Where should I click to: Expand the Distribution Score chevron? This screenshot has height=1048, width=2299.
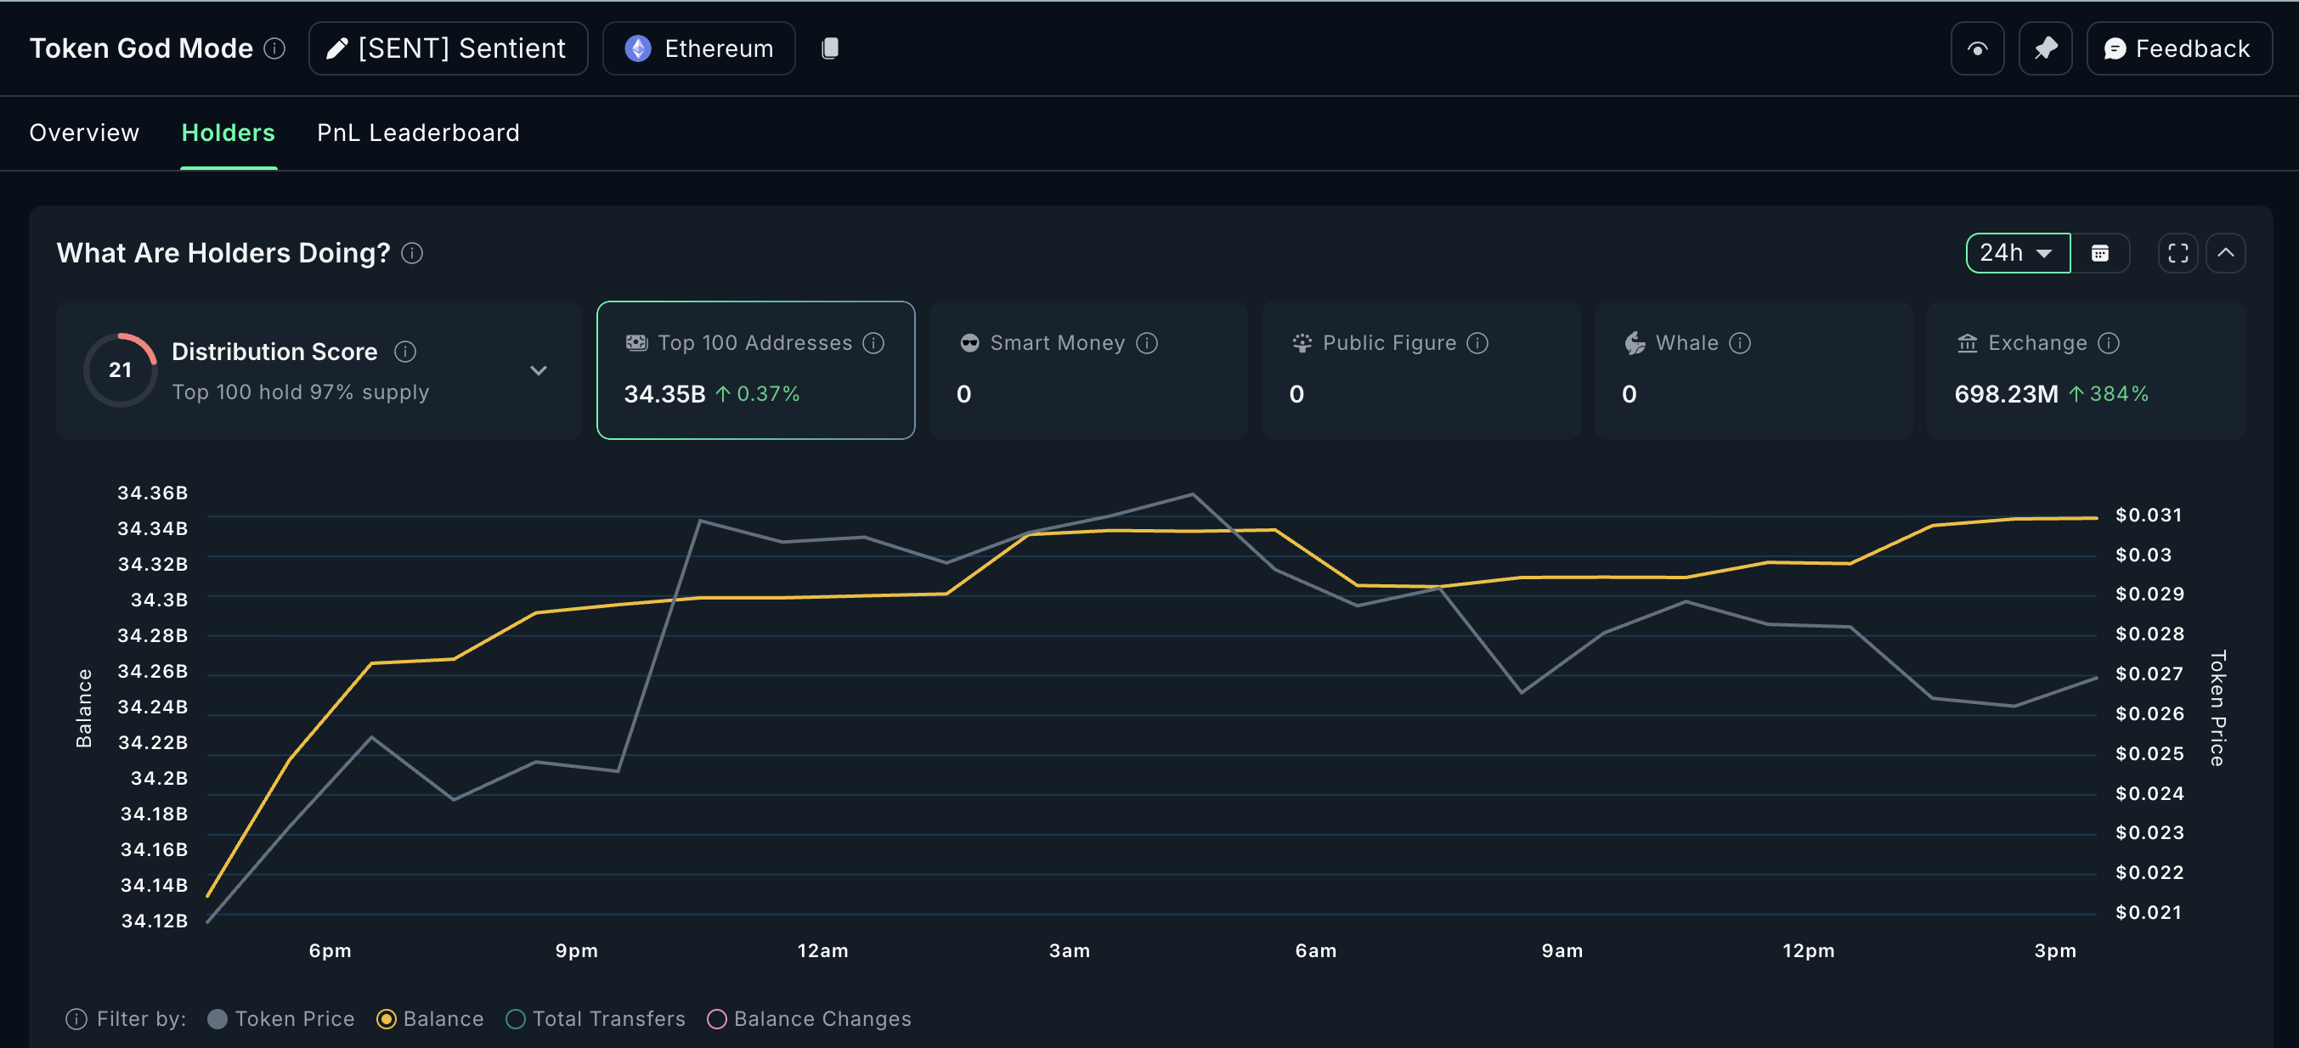pos(538,370)
